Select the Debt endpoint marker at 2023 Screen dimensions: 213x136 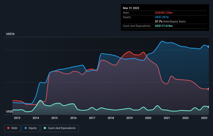(209, 89)
